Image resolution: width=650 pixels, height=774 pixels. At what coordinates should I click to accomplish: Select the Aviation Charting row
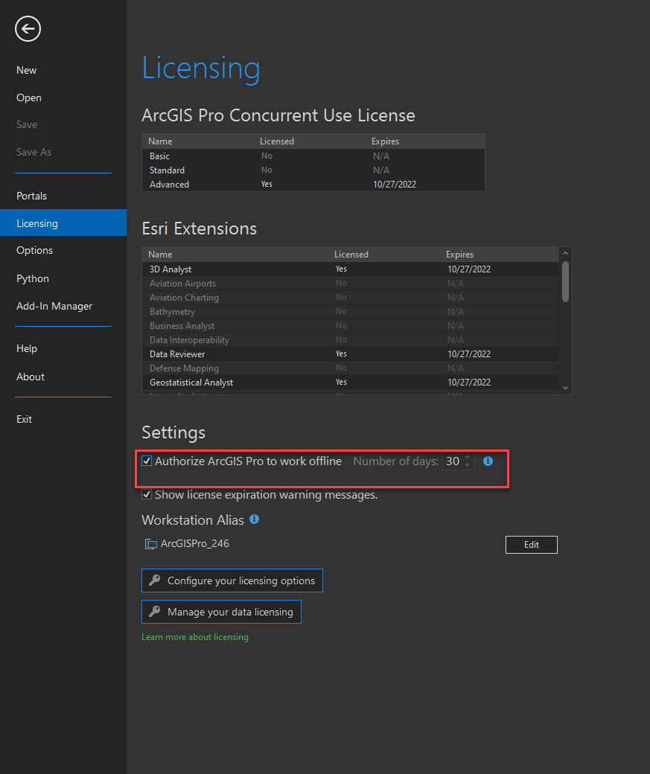351,297
